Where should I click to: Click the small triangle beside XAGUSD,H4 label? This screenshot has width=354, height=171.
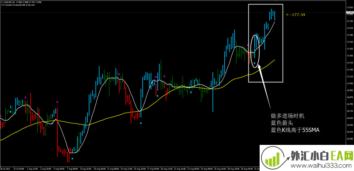coord(2,2)
